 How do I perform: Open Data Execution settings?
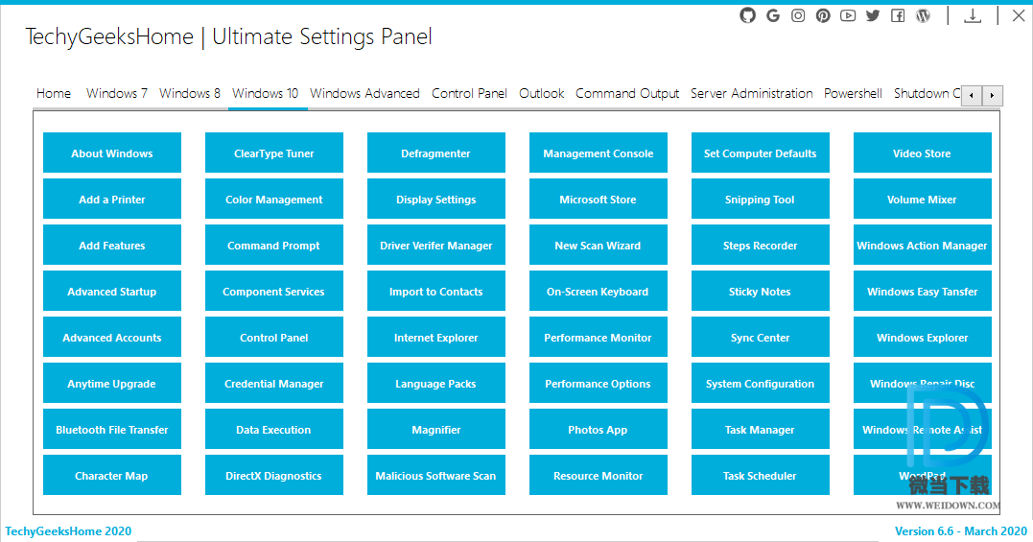(274, 430)
